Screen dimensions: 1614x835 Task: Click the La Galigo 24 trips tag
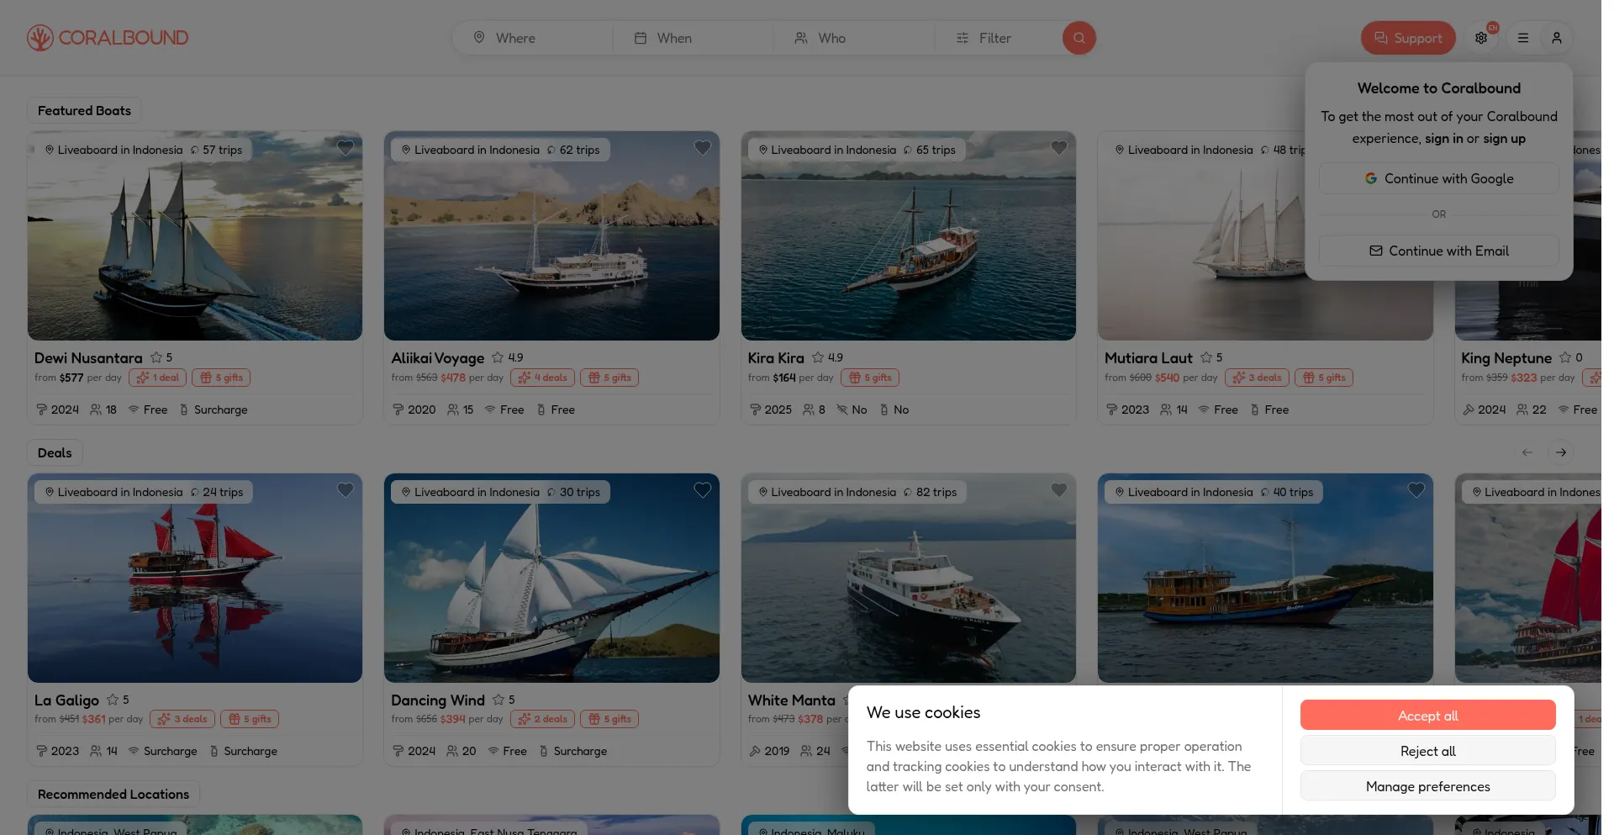217,492
